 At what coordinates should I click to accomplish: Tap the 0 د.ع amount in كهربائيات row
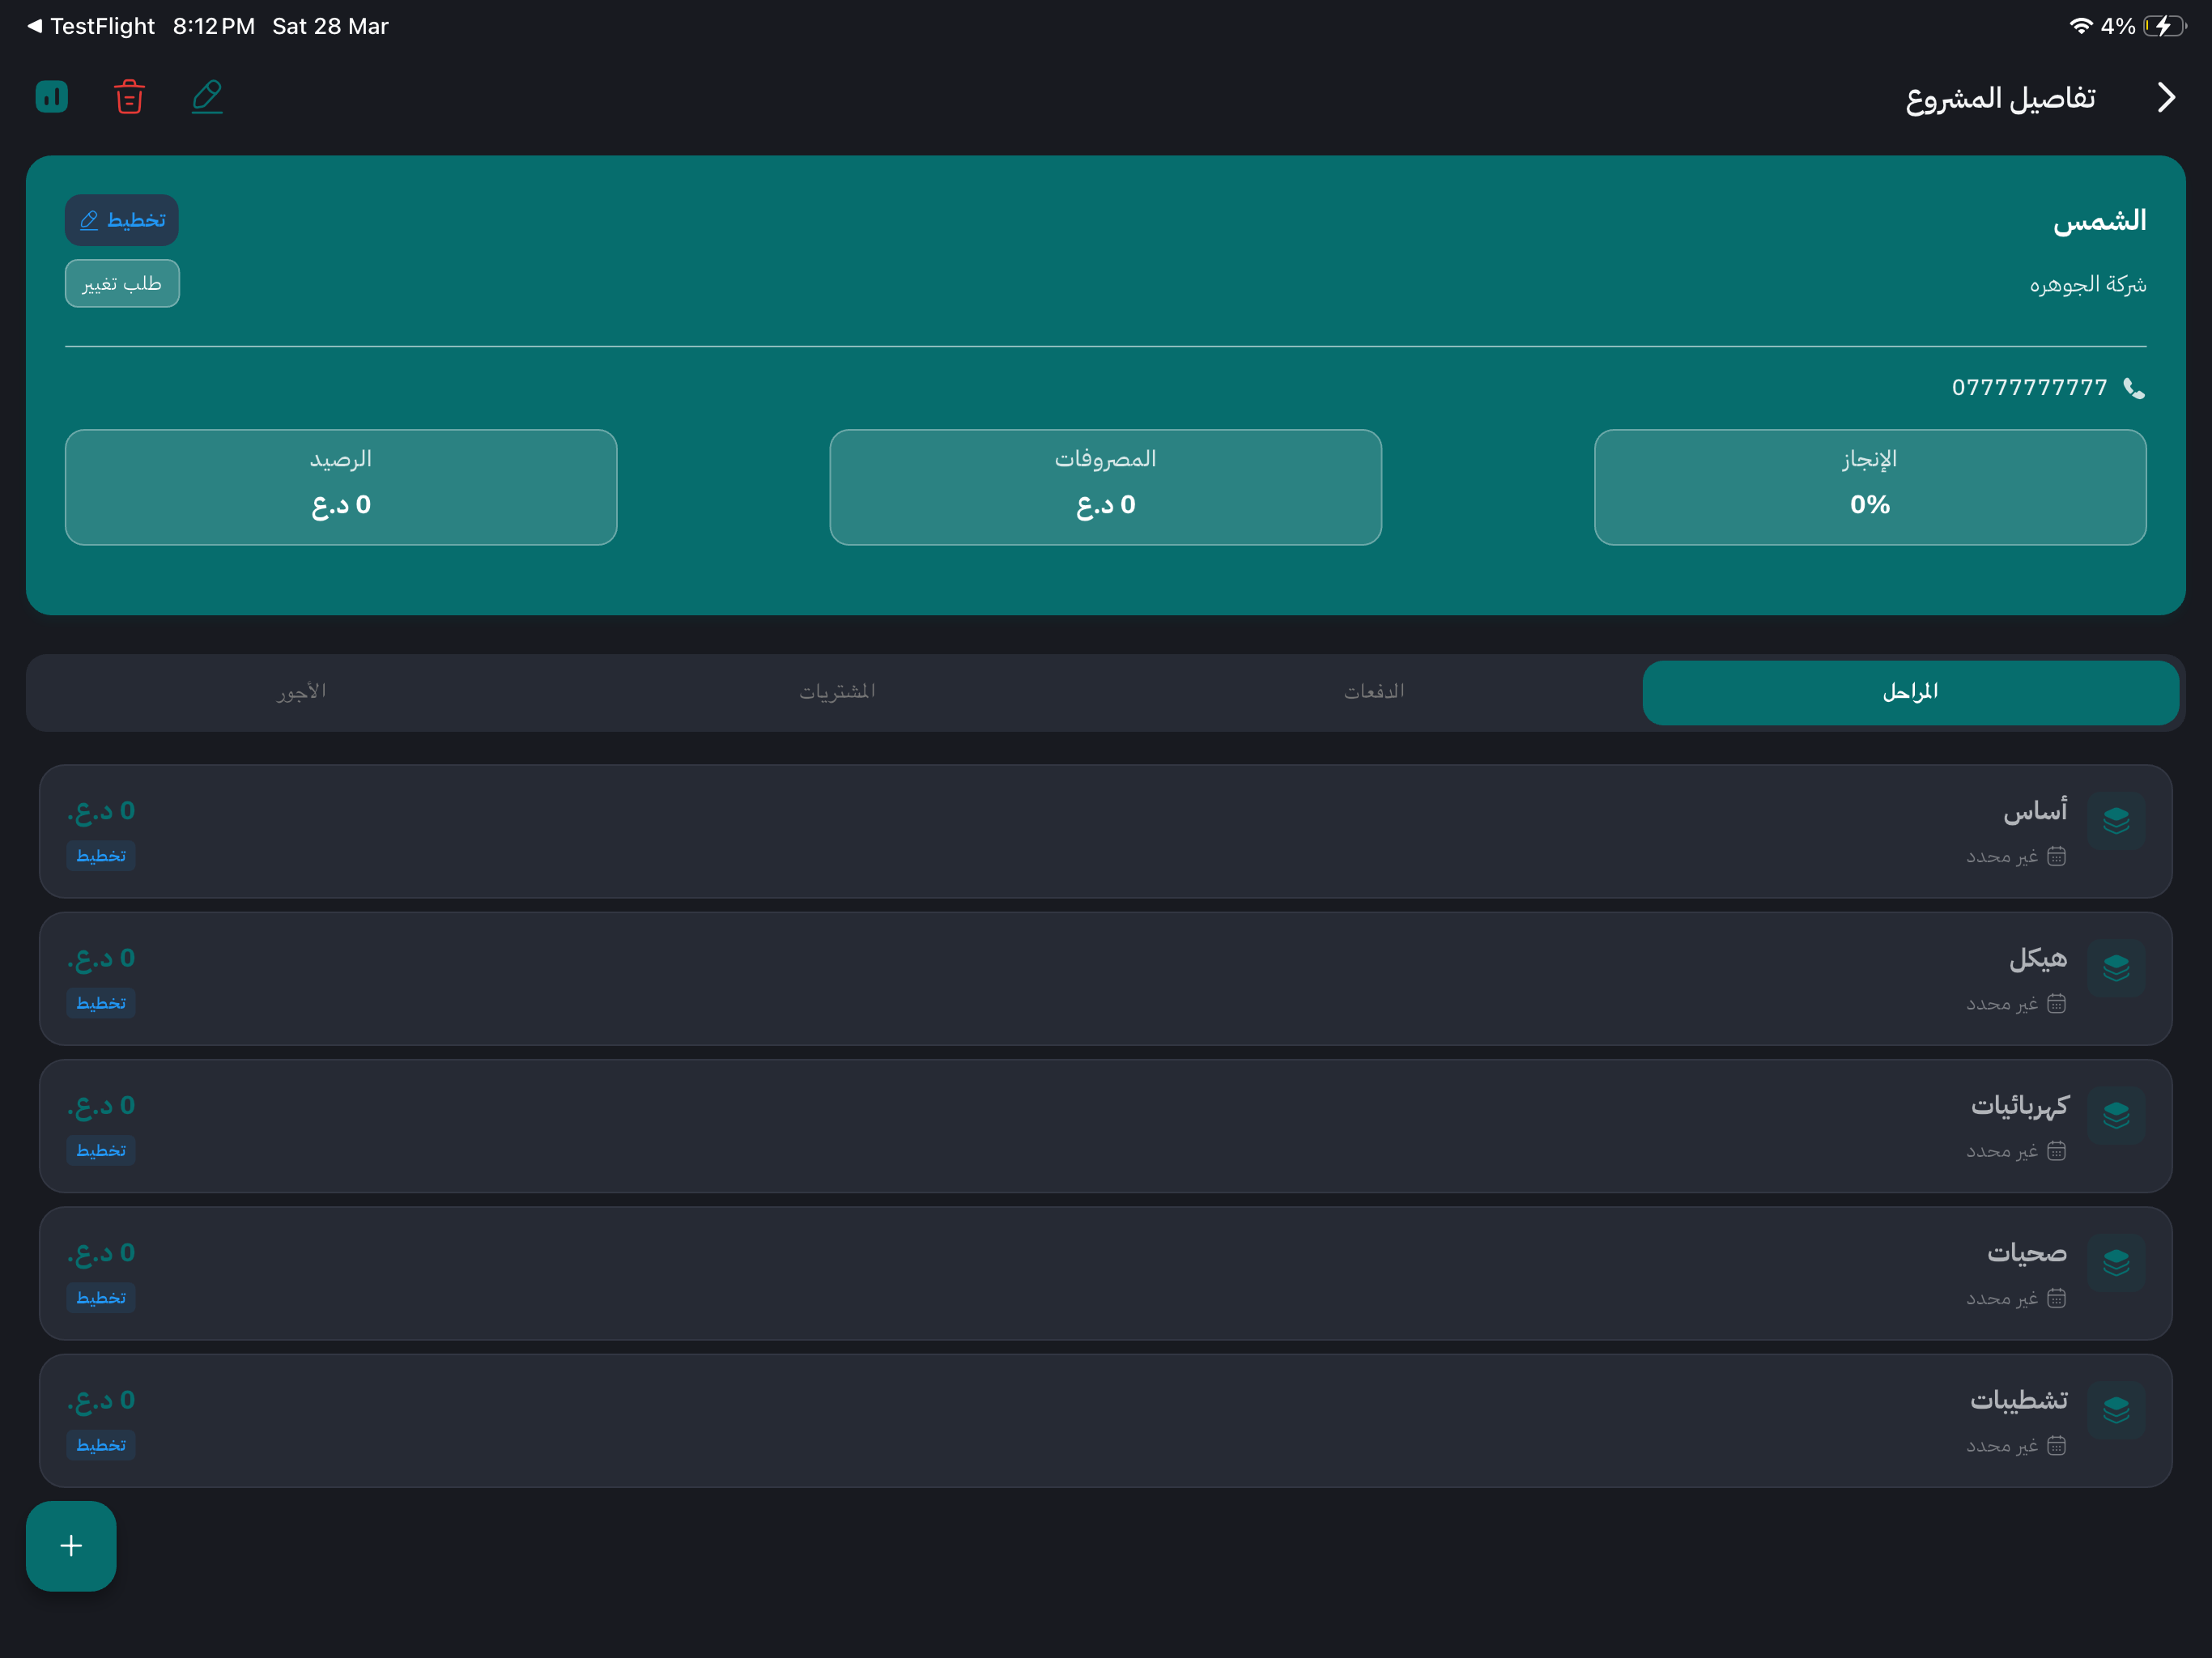coord(101,1106)
